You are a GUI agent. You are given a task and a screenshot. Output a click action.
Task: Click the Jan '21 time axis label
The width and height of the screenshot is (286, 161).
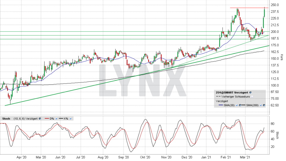[x=206, y=157]
